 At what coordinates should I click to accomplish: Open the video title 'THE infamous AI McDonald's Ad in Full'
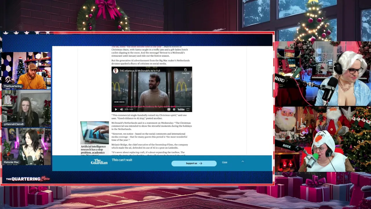pyautogui.click(x=140, y=71)
